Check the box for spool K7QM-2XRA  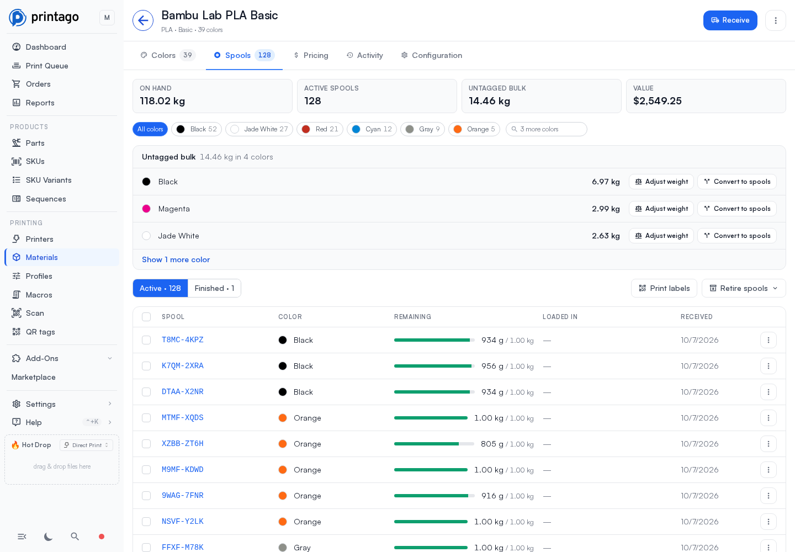pos(146,366)
